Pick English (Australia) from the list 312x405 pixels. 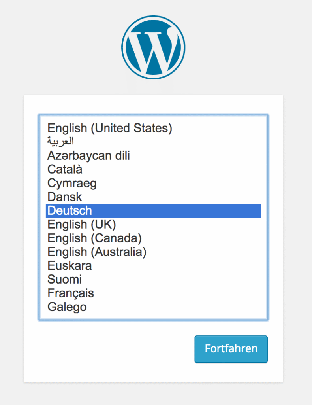[97, 252]
